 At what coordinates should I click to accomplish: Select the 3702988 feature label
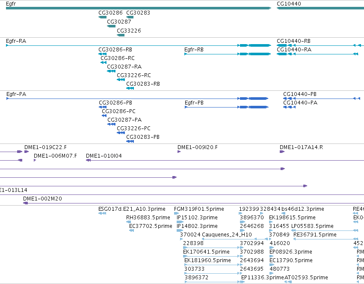coord(252,252)
